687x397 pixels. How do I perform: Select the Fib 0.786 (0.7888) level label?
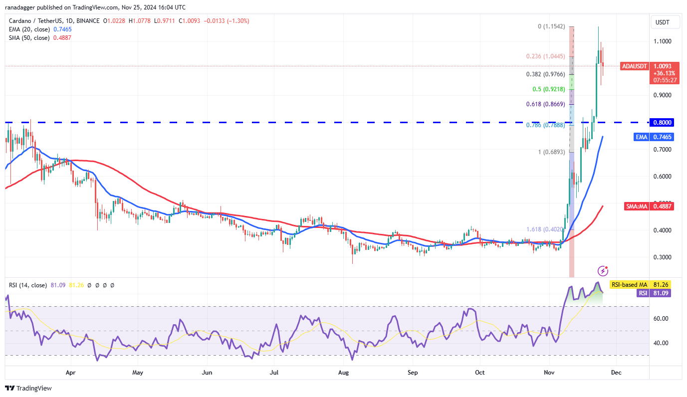click(x=545, y=125)
